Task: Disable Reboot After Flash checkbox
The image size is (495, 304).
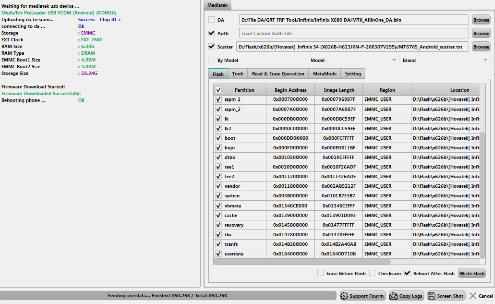Action: coord(407,273)
